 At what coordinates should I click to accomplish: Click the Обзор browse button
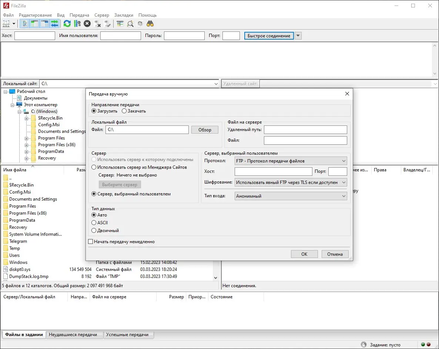point(205,130)
